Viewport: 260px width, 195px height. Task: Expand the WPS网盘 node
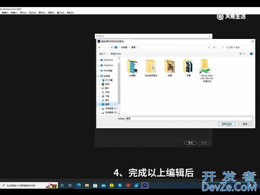click(98, 71)
